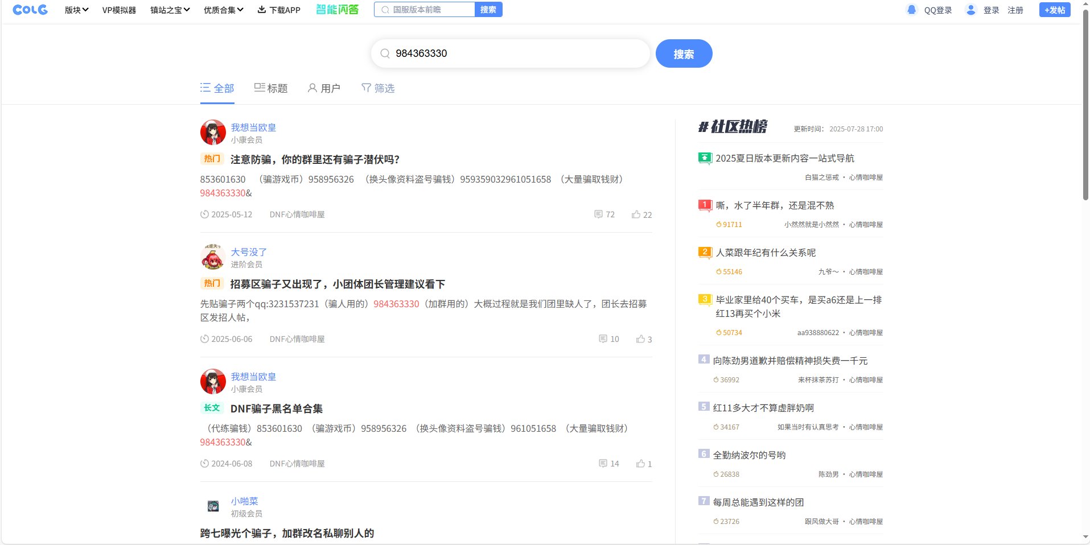Open hot list item 嘶，水了半年群，还是混不熟

click(775, 205)
